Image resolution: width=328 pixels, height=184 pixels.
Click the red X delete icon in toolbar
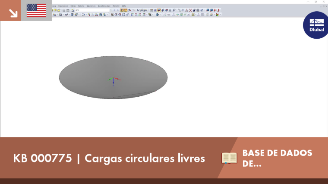(190, 10)
